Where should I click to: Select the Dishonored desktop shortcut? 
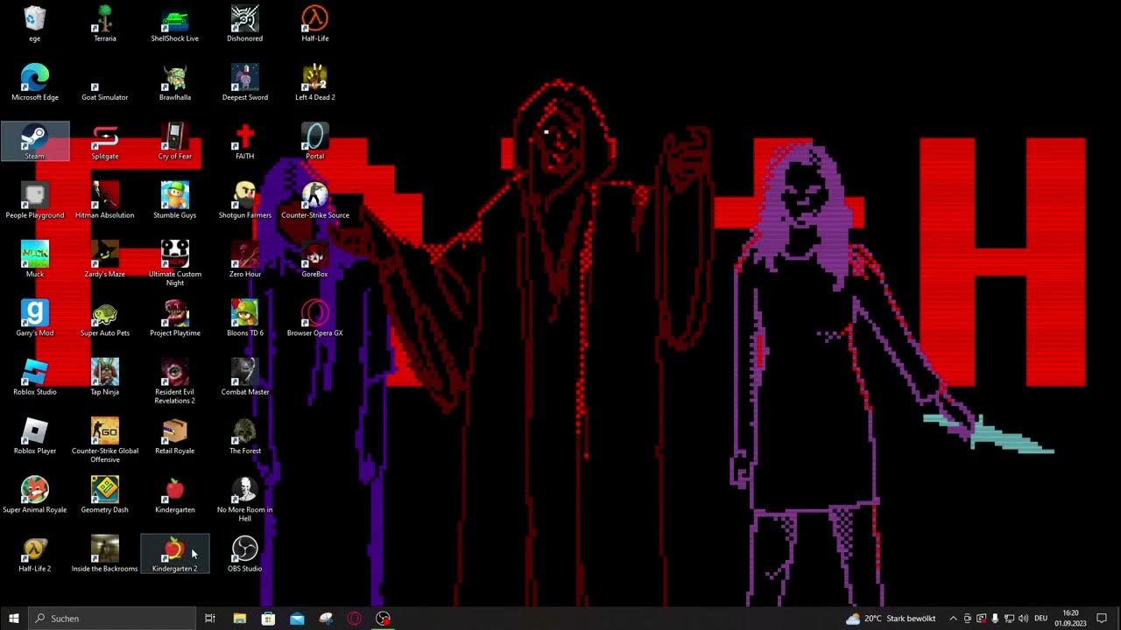click(245, 24)
